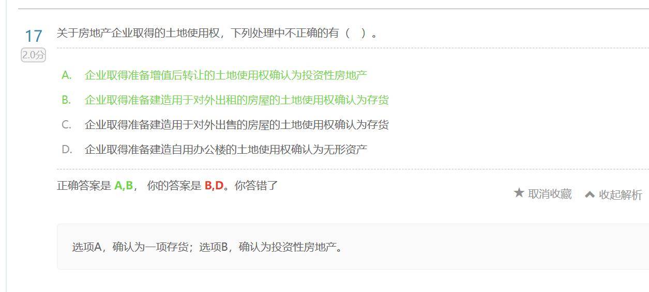This screenshot has width=649, height=292.
Task: Select option letter B
Action: coord(66,100)
